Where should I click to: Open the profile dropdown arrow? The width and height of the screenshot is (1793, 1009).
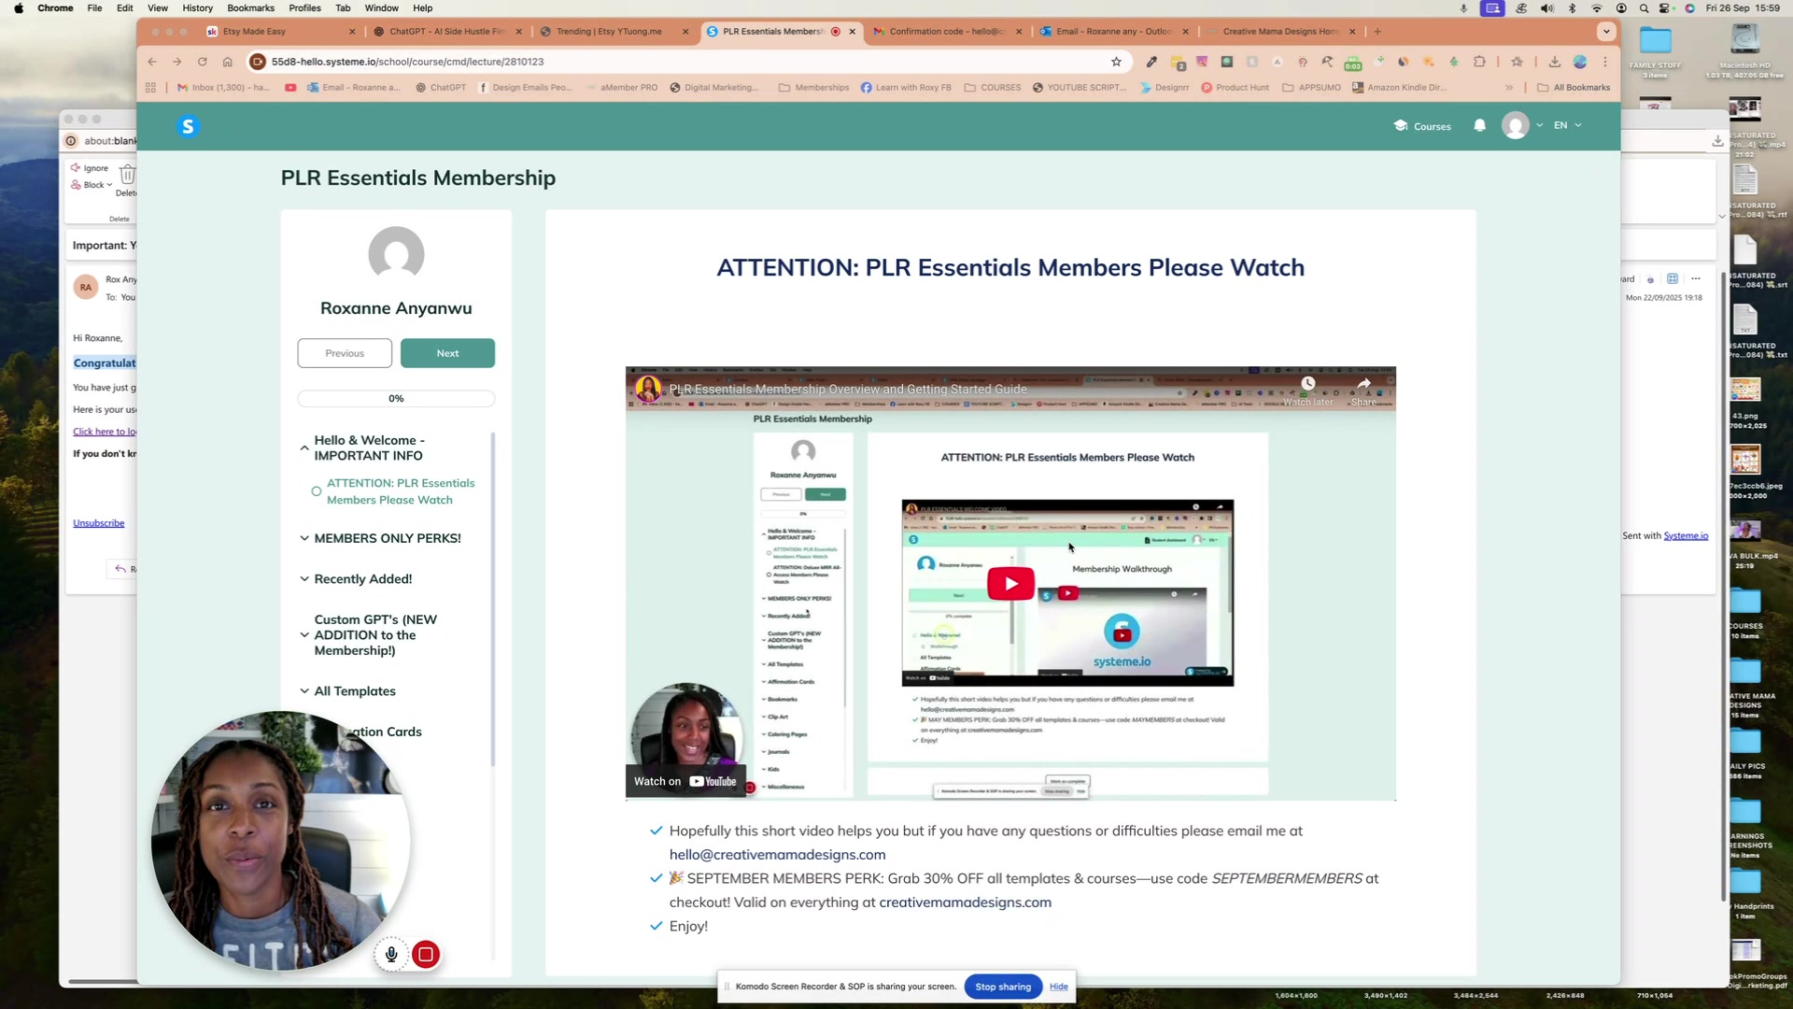point(1539,125)
